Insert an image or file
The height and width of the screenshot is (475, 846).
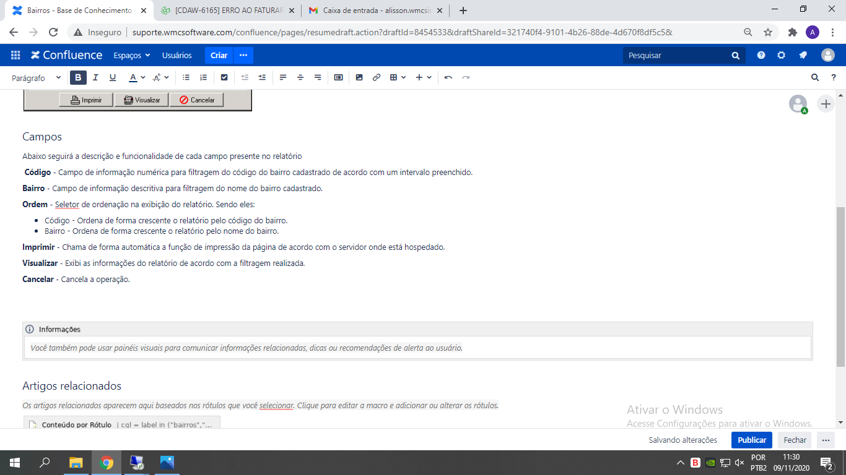[x=359, y=77]
